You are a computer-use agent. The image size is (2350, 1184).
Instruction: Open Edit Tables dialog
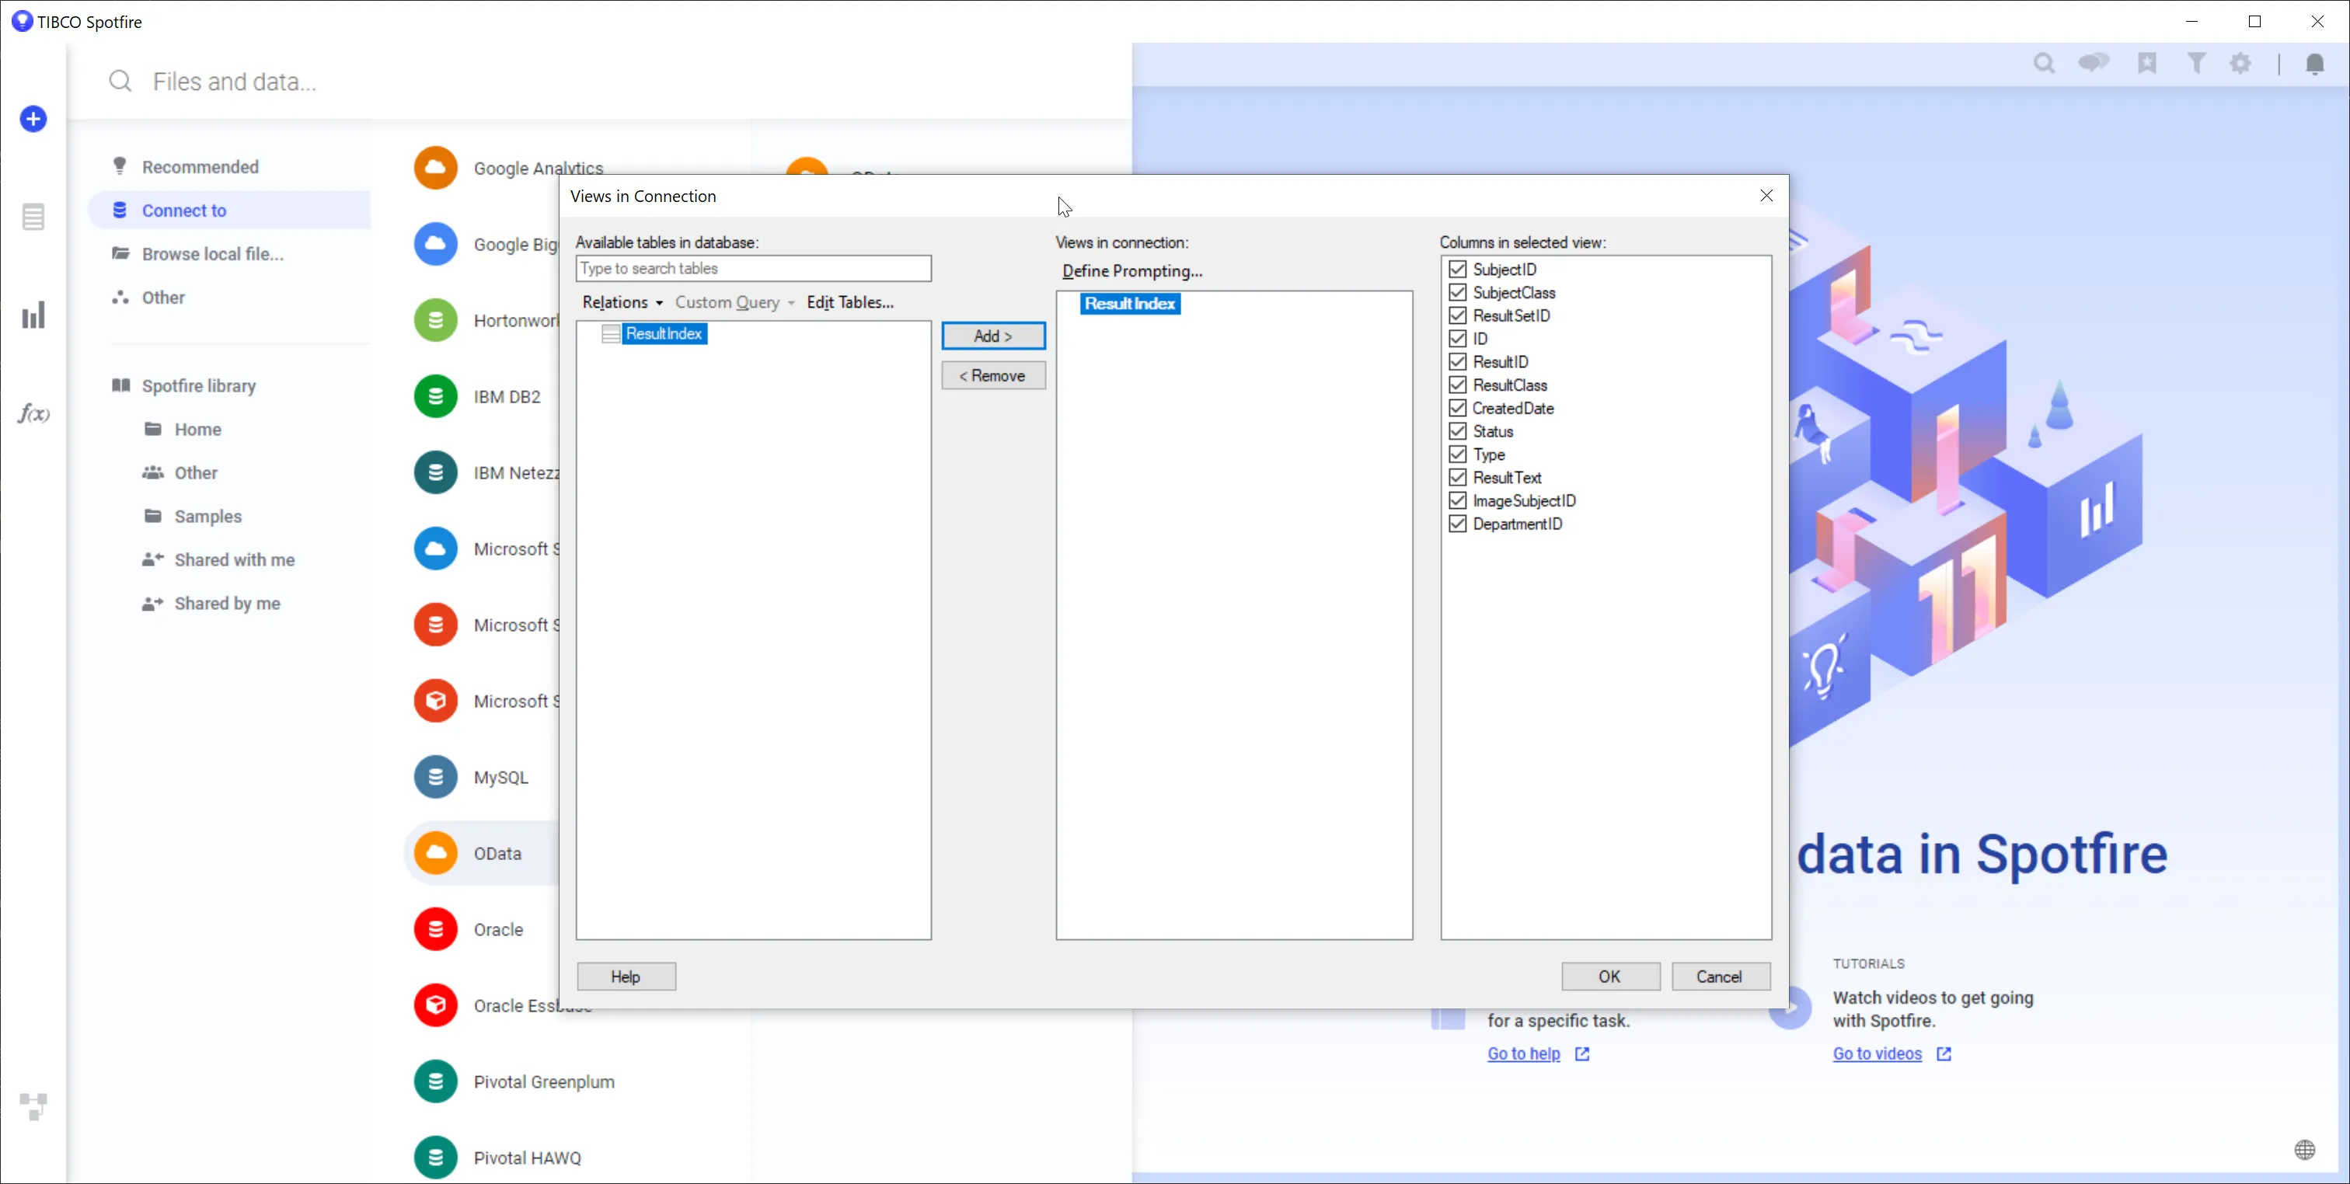849,302
